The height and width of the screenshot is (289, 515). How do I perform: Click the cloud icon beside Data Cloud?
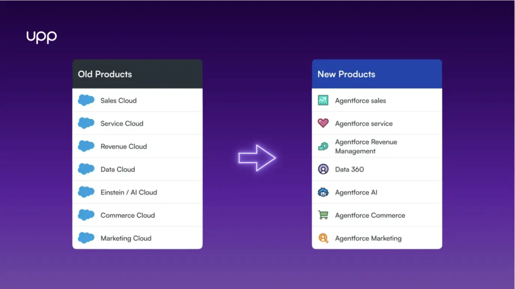click(x=86, y=169)
